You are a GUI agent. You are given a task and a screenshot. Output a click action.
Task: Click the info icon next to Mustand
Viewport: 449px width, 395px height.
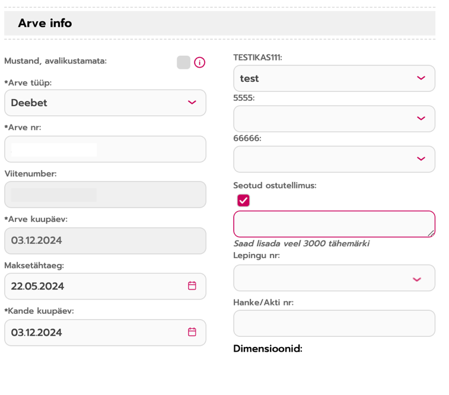pyautogui.click(x=200, y=62)
